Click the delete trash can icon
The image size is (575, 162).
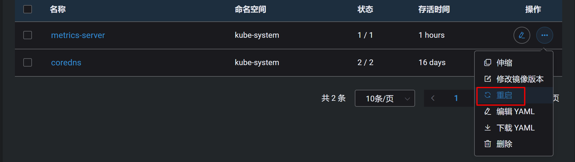coord(488,144)
